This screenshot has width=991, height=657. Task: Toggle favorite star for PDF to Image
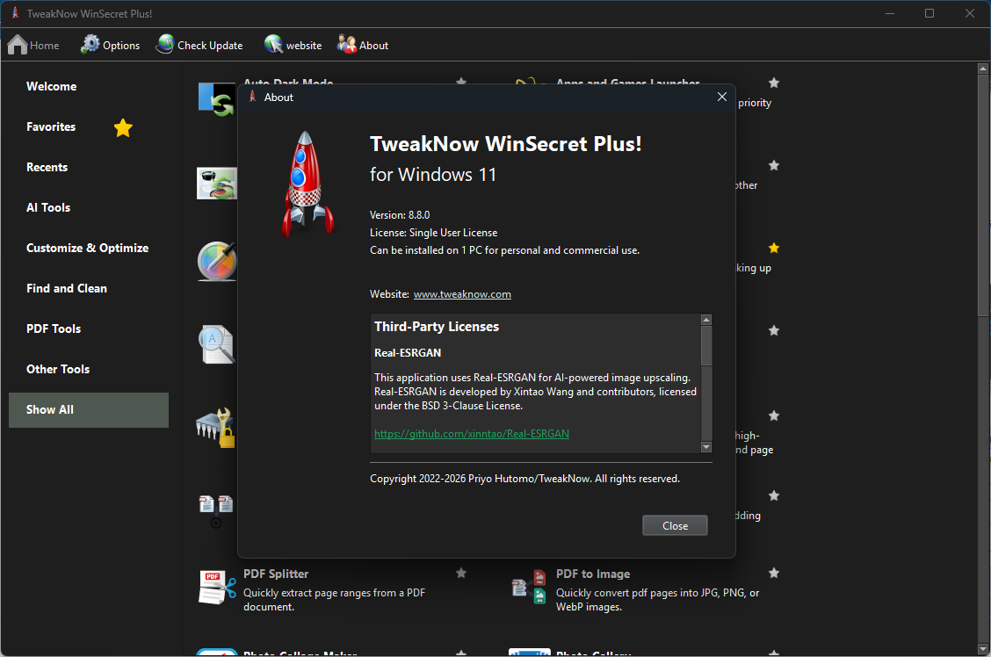point(774,573)
